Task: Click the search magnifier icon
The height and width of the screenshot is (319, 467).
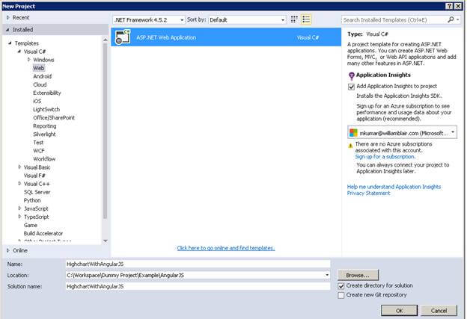Action: tap(451, 19)
